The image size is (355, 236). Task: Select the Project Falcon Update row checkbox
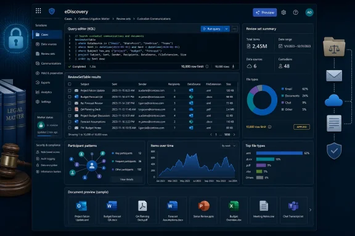pos(70,90)
